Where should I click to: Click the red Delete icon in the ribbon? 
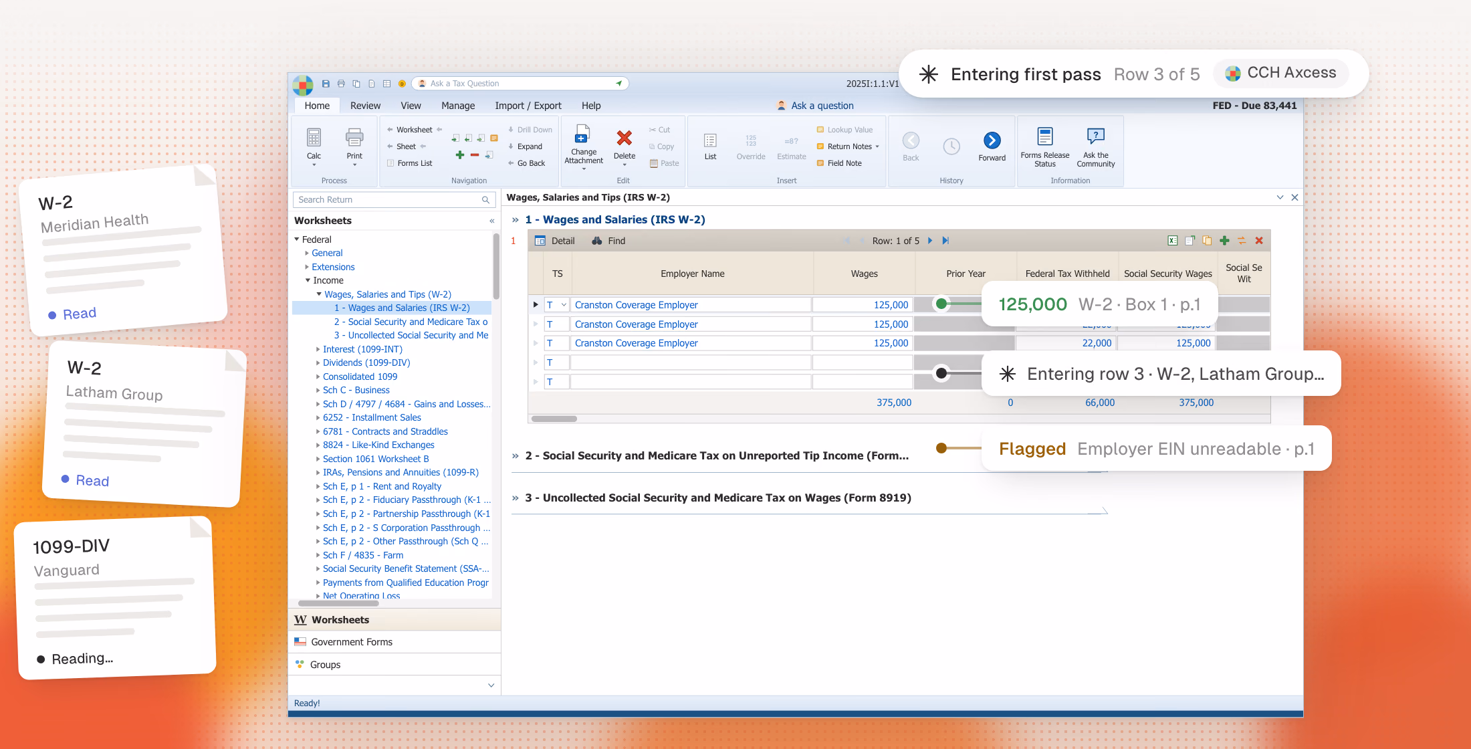coord(625,138)
